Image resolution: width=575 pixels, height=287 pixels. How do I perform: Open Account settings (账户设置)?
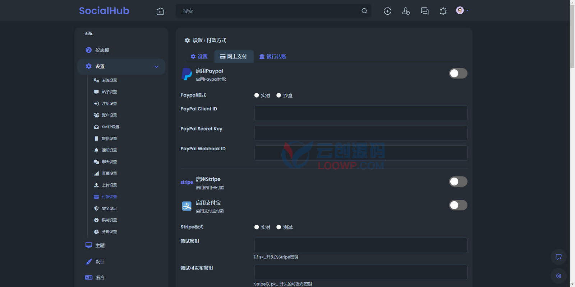click(x=109, y=115)
